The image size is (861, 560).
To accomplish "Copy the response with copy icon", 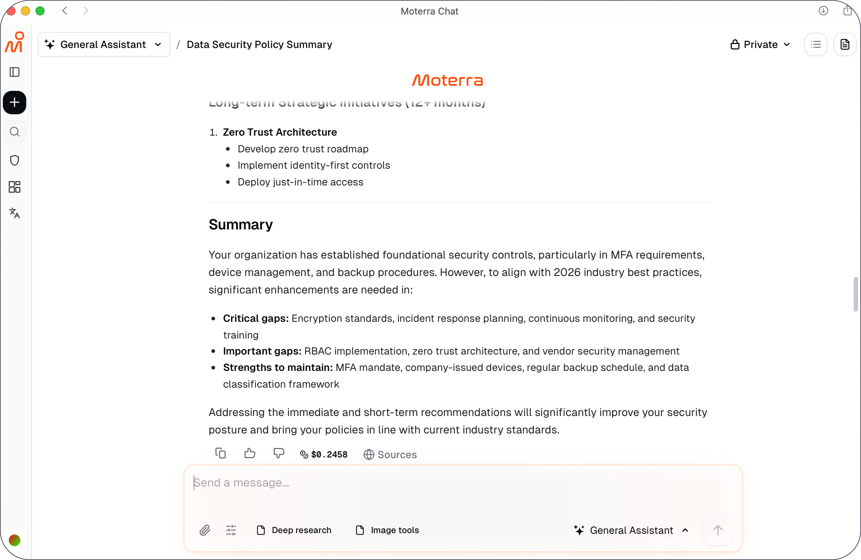I will click(221, 453).
